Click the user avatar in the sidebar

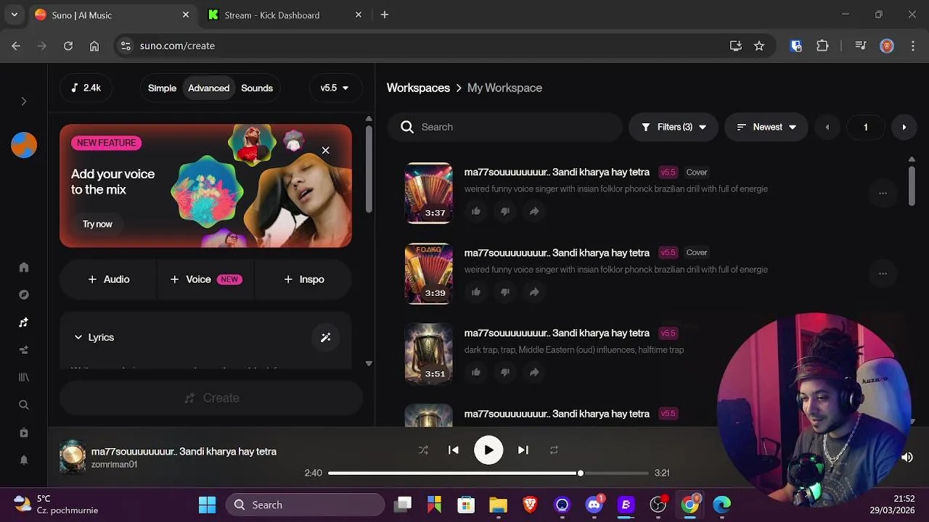pyautogui.click(x=24, y=145)
